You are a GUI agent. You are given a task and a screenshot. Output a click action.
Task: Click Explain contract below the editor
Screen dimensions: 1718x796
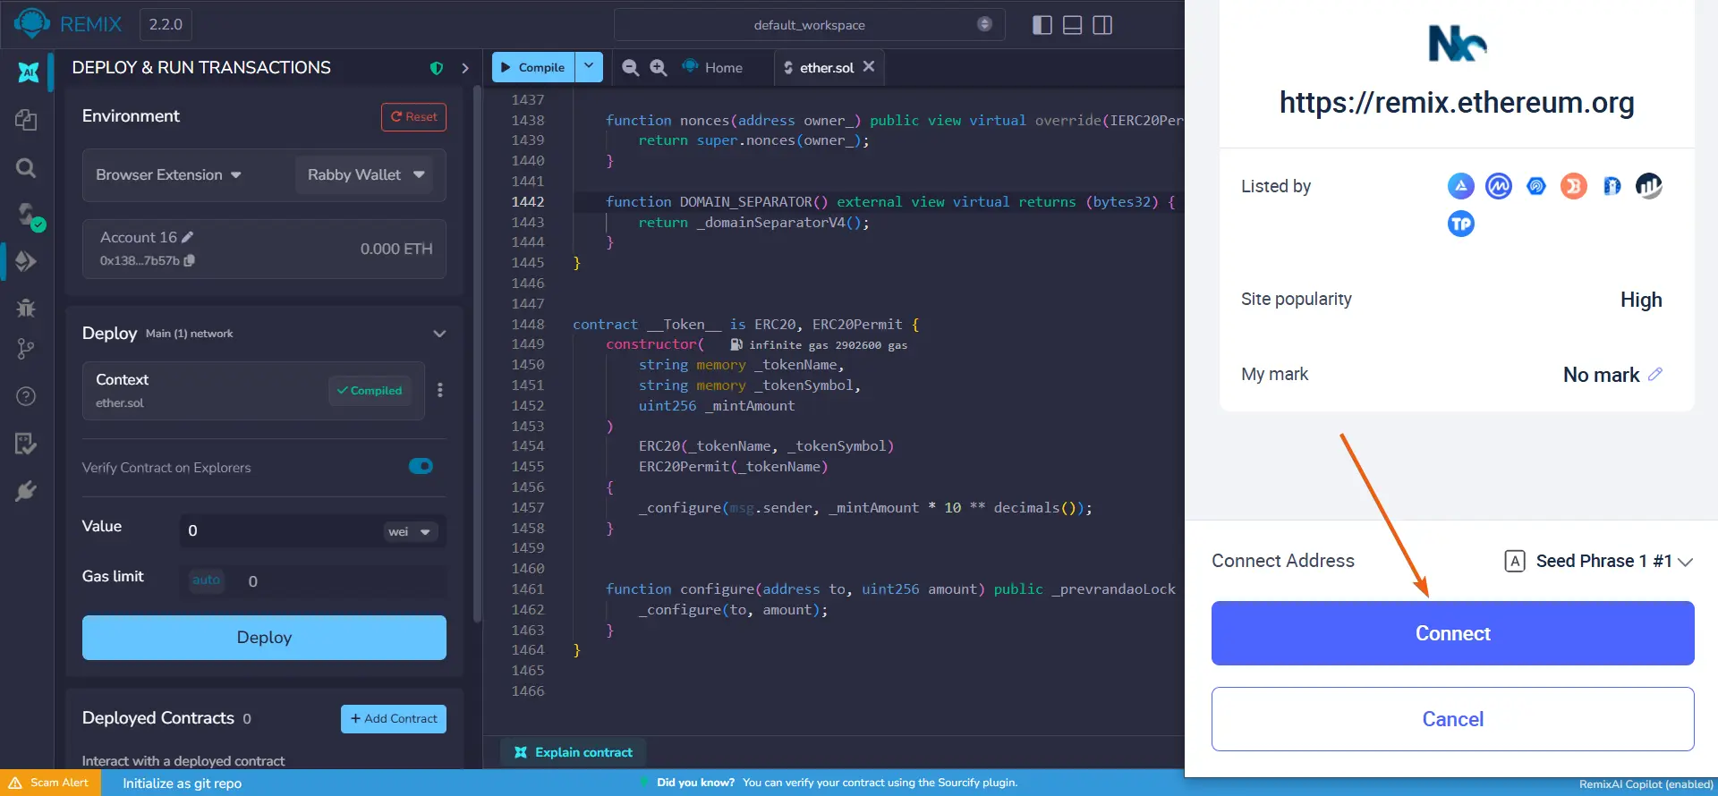tap(574, 752)
